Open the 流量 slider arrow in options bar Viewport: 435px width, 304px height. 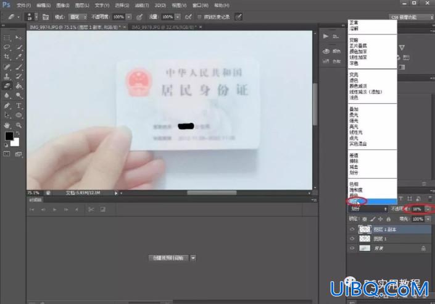[x=178, y=17]
